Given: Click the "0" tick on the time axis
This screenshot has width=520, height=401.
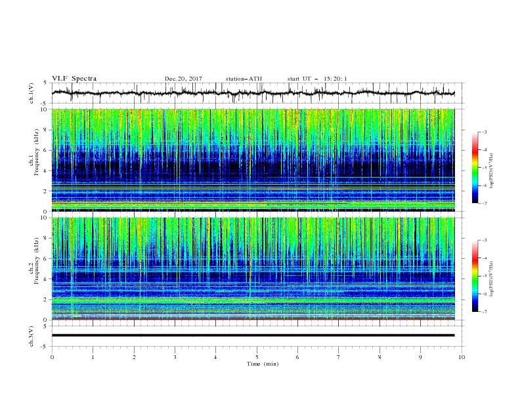Looking at the screenshot, I should click(x=52, y=357).
